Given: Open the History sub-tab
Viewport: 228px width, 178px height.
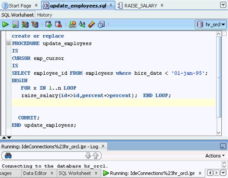Looking at the screenshot, I should point(45,15).
